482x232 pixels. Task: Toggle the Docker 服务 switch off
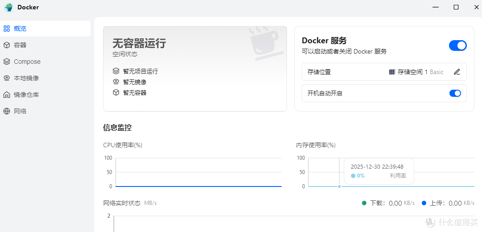click(458, 46)
